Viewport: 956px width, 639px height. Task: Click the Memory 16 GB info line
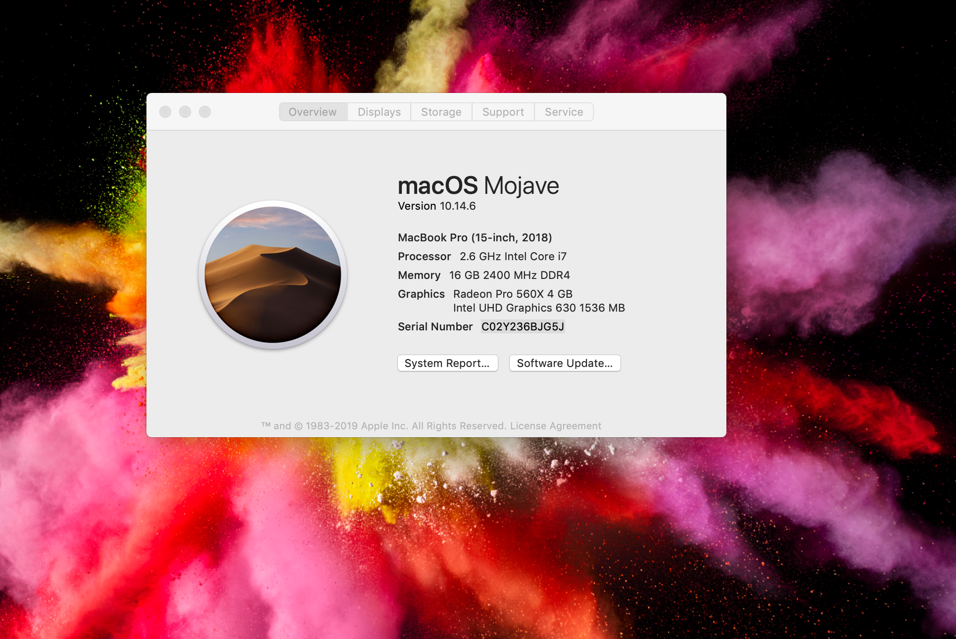483,275
